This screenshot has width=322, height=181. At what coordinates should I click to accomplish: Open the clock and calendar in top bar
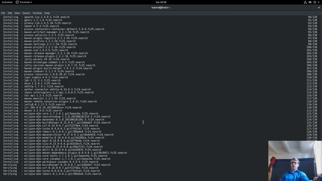(x=161, y=2)
